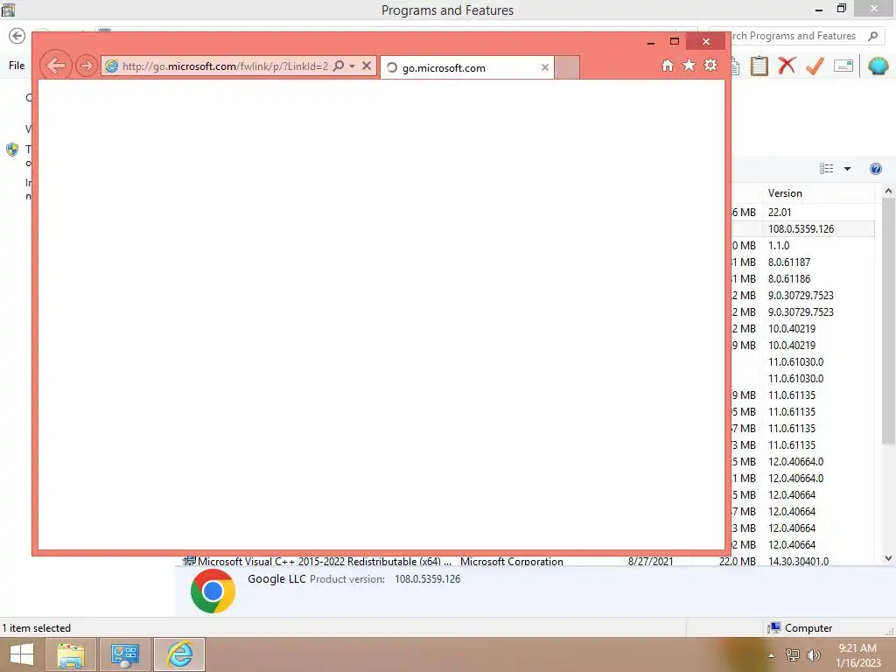This screenshot has width=896, height=672.
Task: Restore down the Programs and Features window
Action: pyautogui.click(x=841, y=9)
